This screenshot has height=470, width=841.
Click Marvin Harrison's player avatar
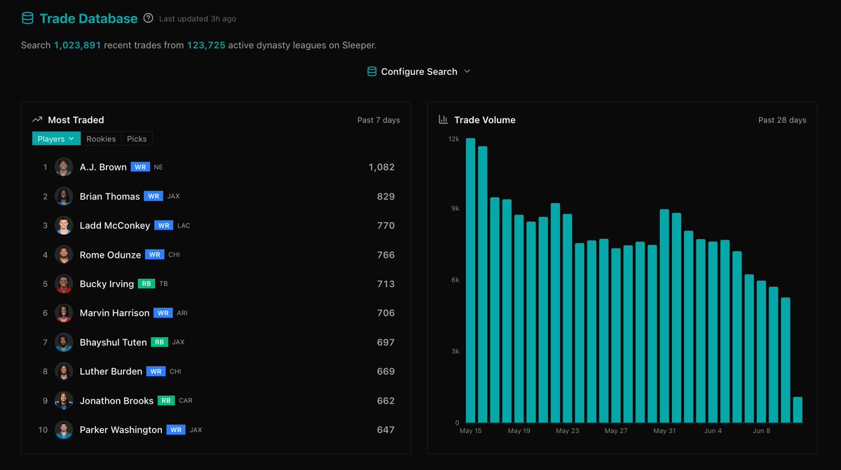tap(64, 313)
